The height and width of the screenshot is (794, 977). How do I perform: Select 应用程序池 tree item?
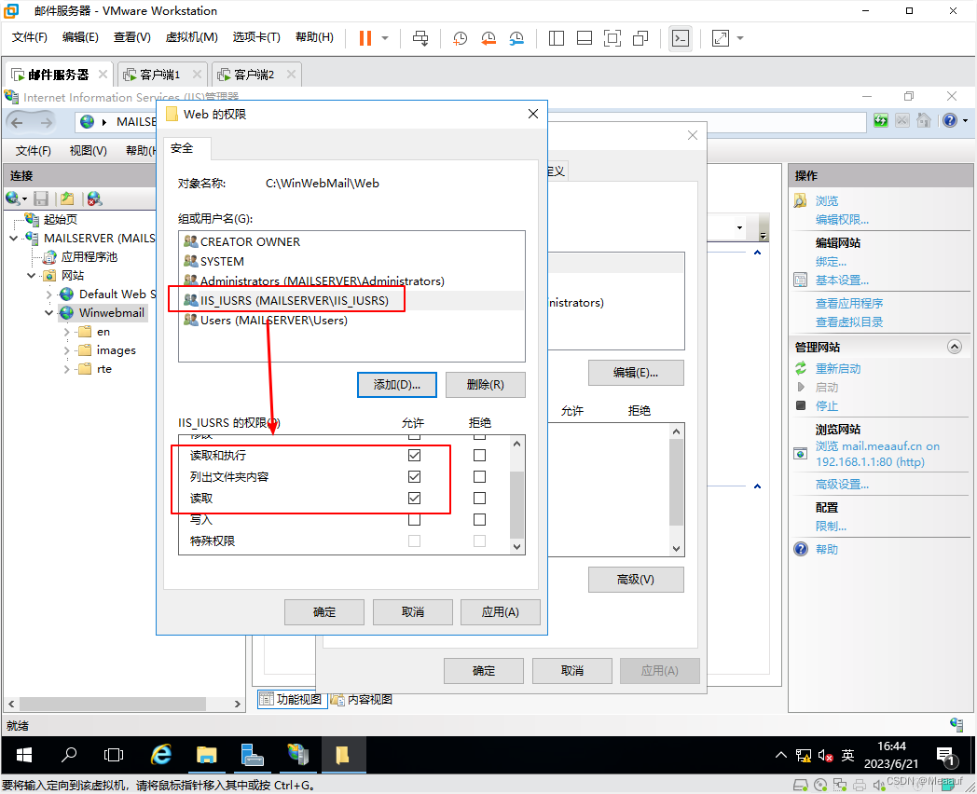89,256
